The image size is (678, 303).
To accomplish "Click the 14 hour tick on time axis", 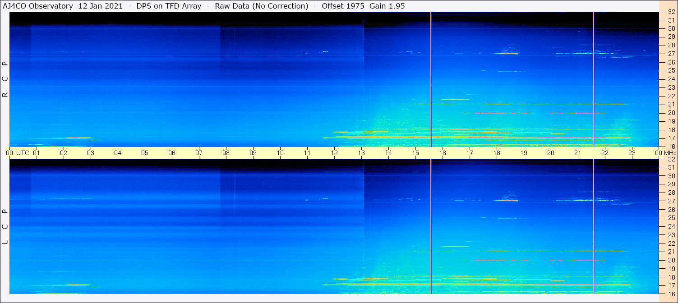I will click(388, 153).
